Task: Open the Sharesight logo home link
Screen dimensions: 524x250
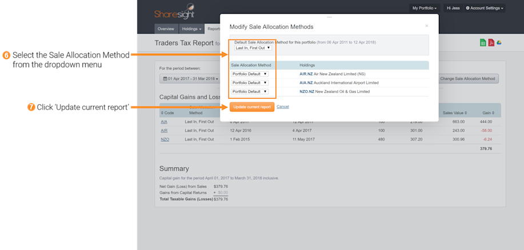Action: pos(174,11)
